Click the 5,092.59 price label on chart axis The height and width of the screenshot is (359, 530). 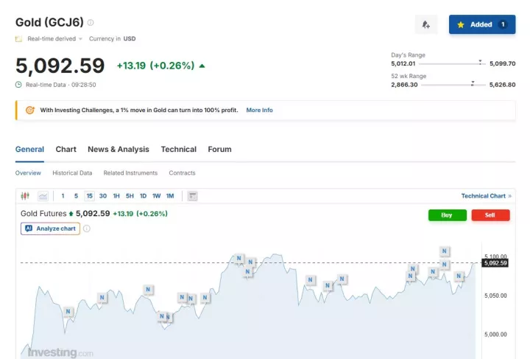point(495,262)
